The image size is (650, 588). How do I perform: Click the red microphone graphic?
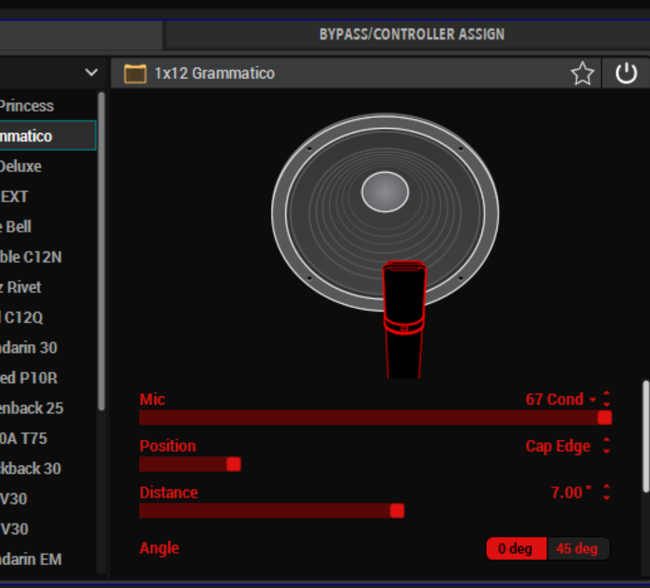click(404, 317)
